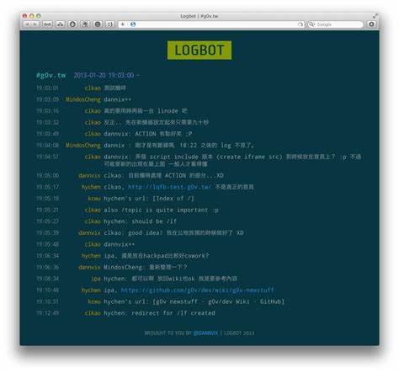399x373 pixels.
Task: Open Reading List via the glasses icon
Action: [x=48, y=24]
